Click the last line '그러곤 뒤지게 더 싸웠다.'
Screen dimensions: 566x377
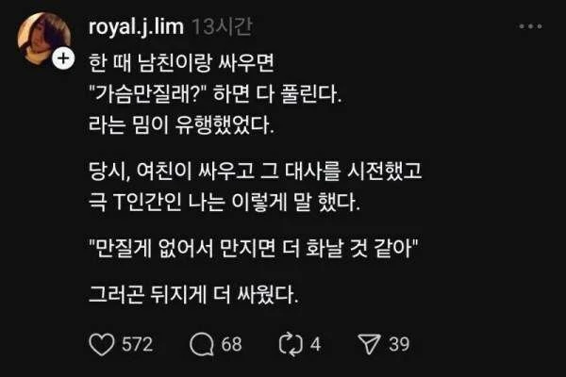(x=193, y=295)
